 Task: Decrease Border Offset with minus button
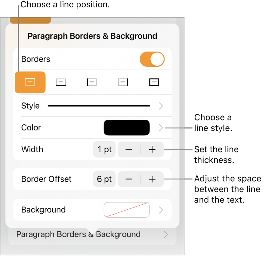129,179
